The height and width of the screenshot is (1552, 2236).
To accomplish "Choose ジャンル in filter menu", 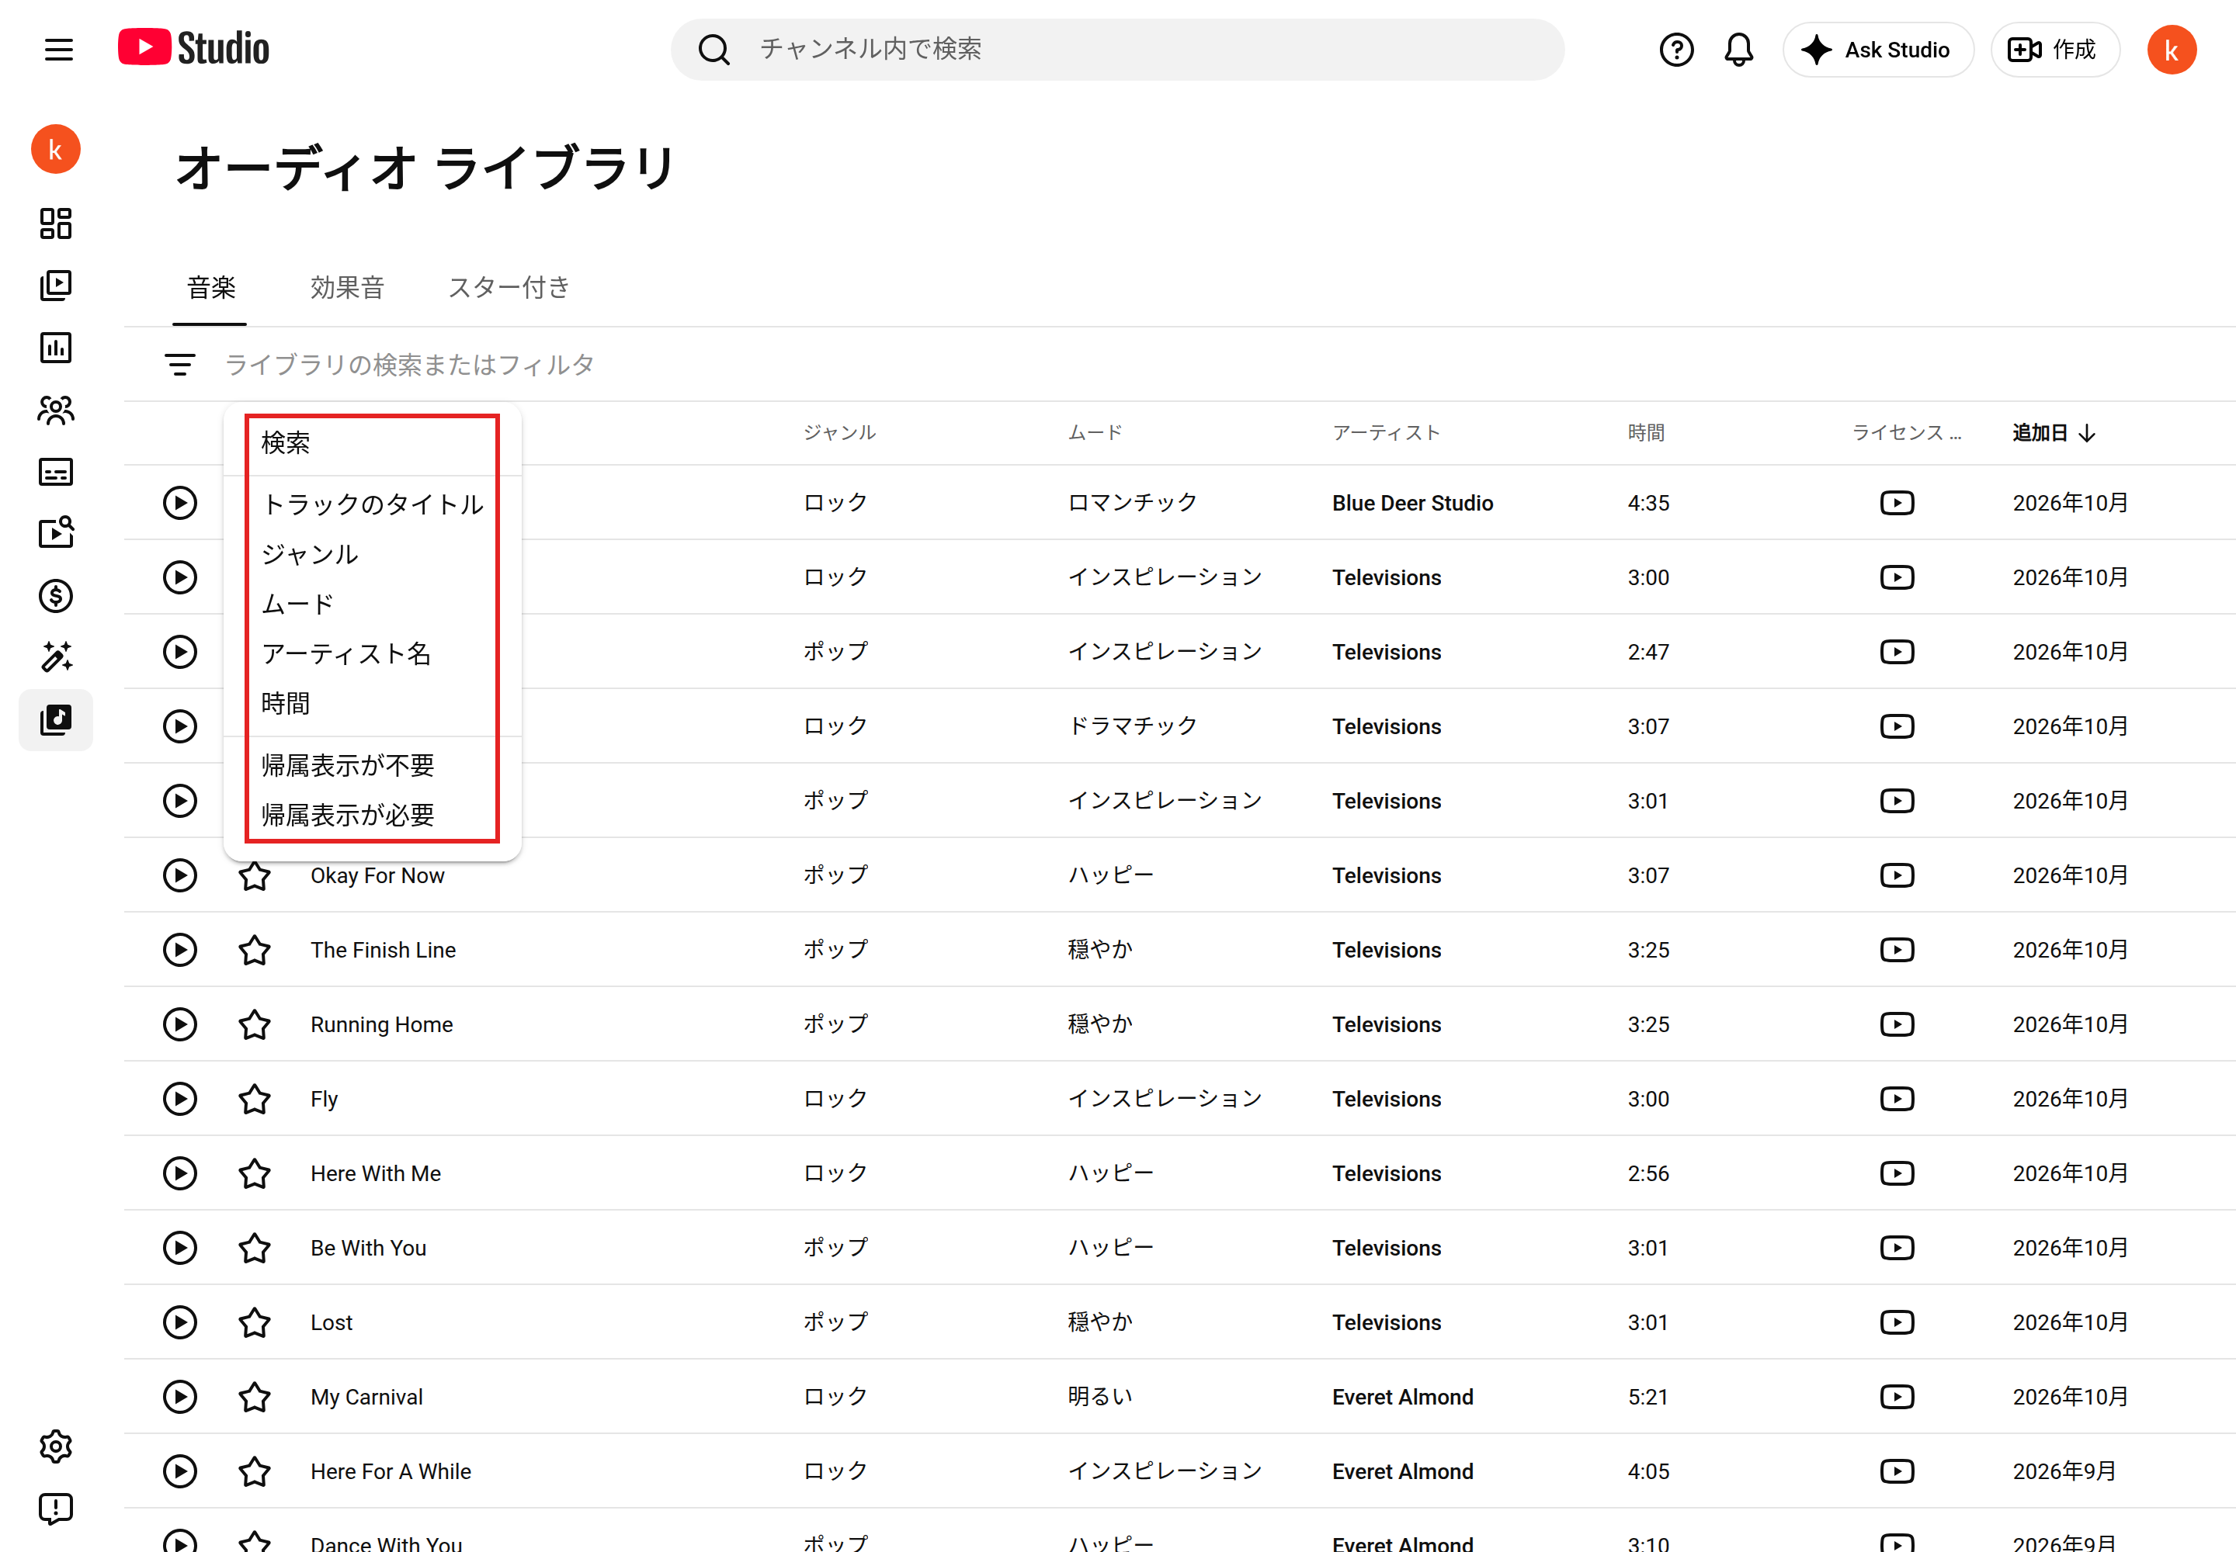I will (x=373, y=554).
